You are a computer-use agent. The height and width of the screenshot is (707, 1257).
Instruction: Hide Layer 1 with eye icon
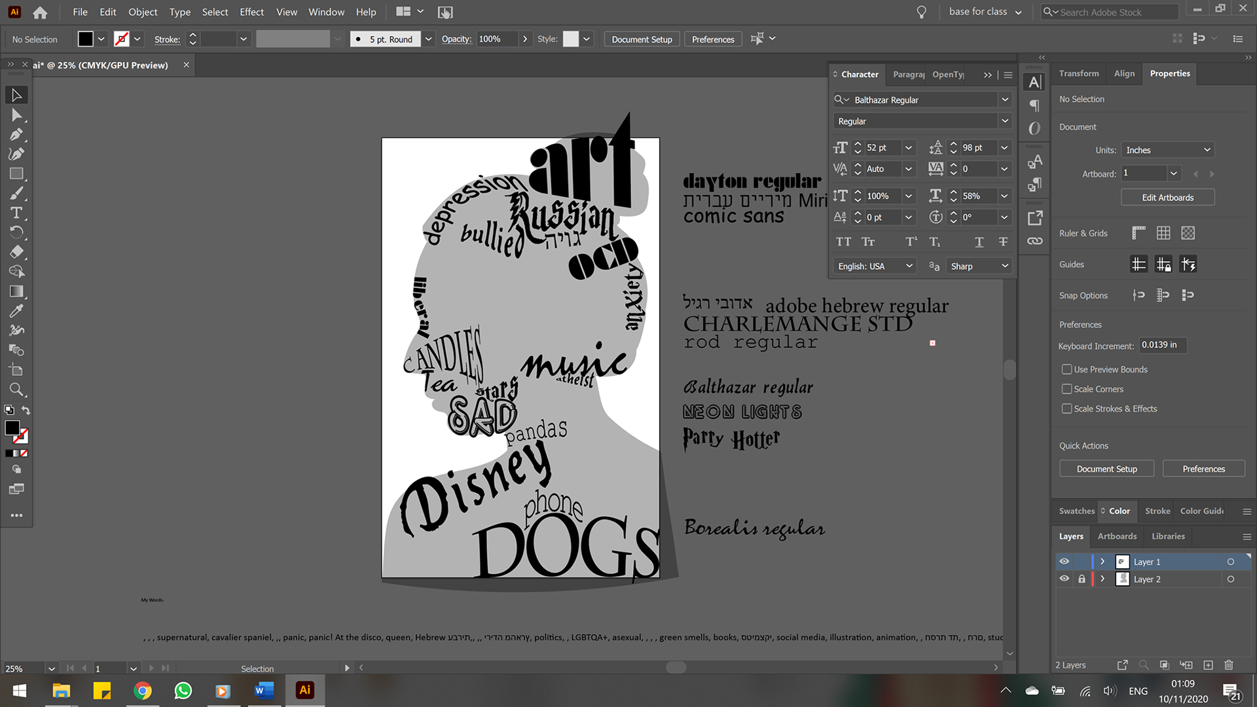coord(1065,562)
